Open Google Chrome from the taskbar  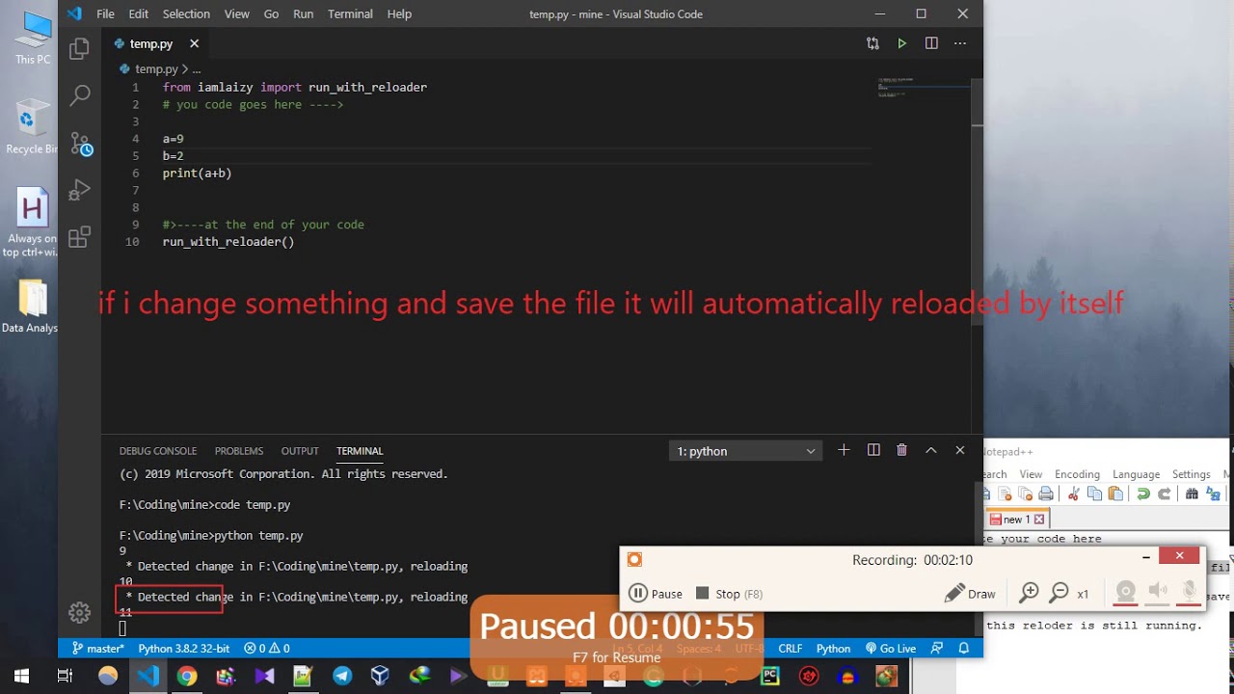(187, 676)
